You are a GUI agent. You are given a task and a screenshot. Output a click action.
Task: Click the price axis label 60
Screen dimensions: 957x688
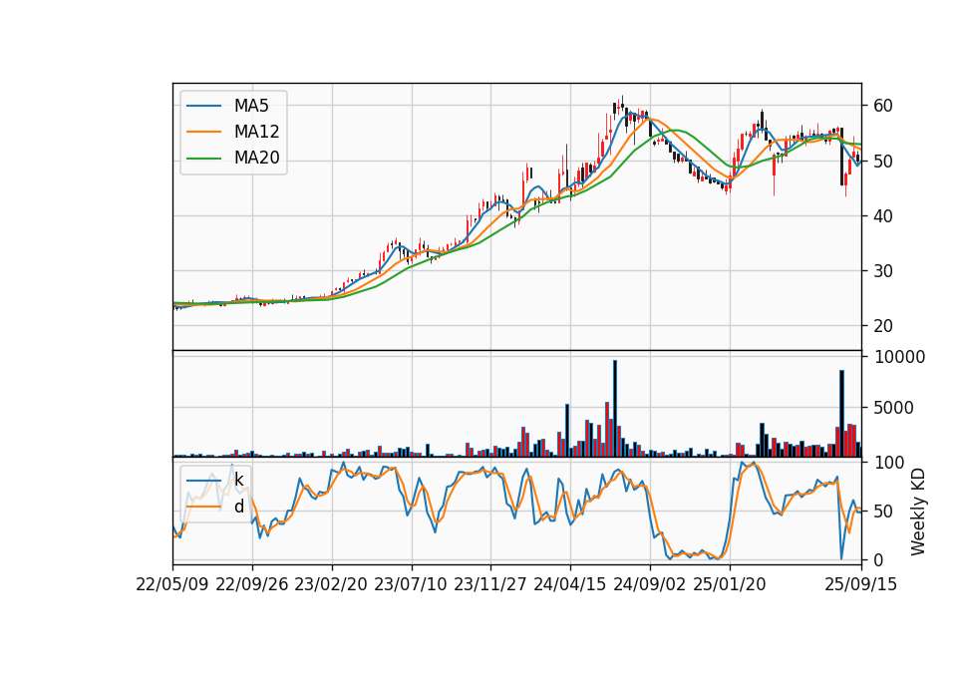(x=883, y=106)
